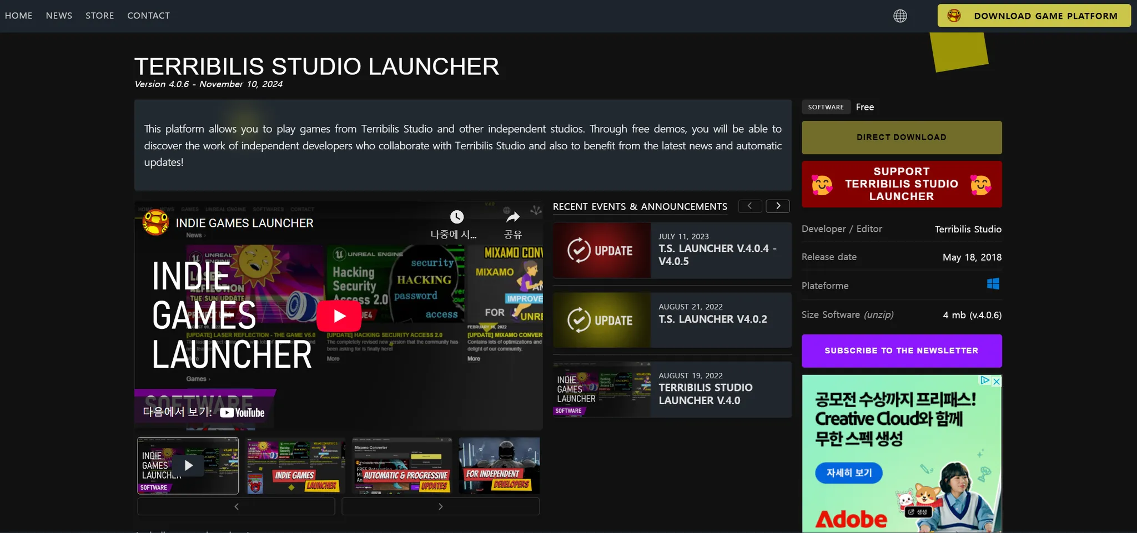The width and height of the screenshot is (1137, 533).
Task: Click the Adobe logo in the ad
Action: (x=851, y=519)
